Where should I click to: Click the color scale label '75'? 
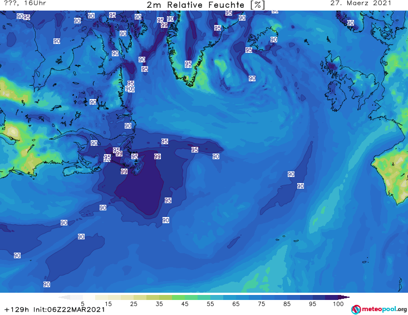pos(261,304)
